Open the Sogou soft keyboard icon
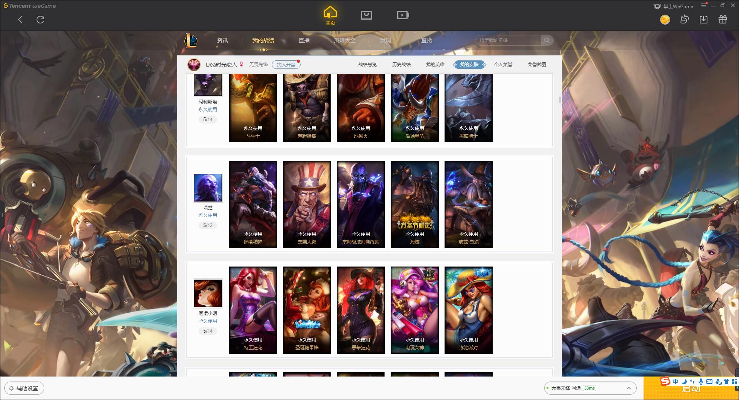 709,382
